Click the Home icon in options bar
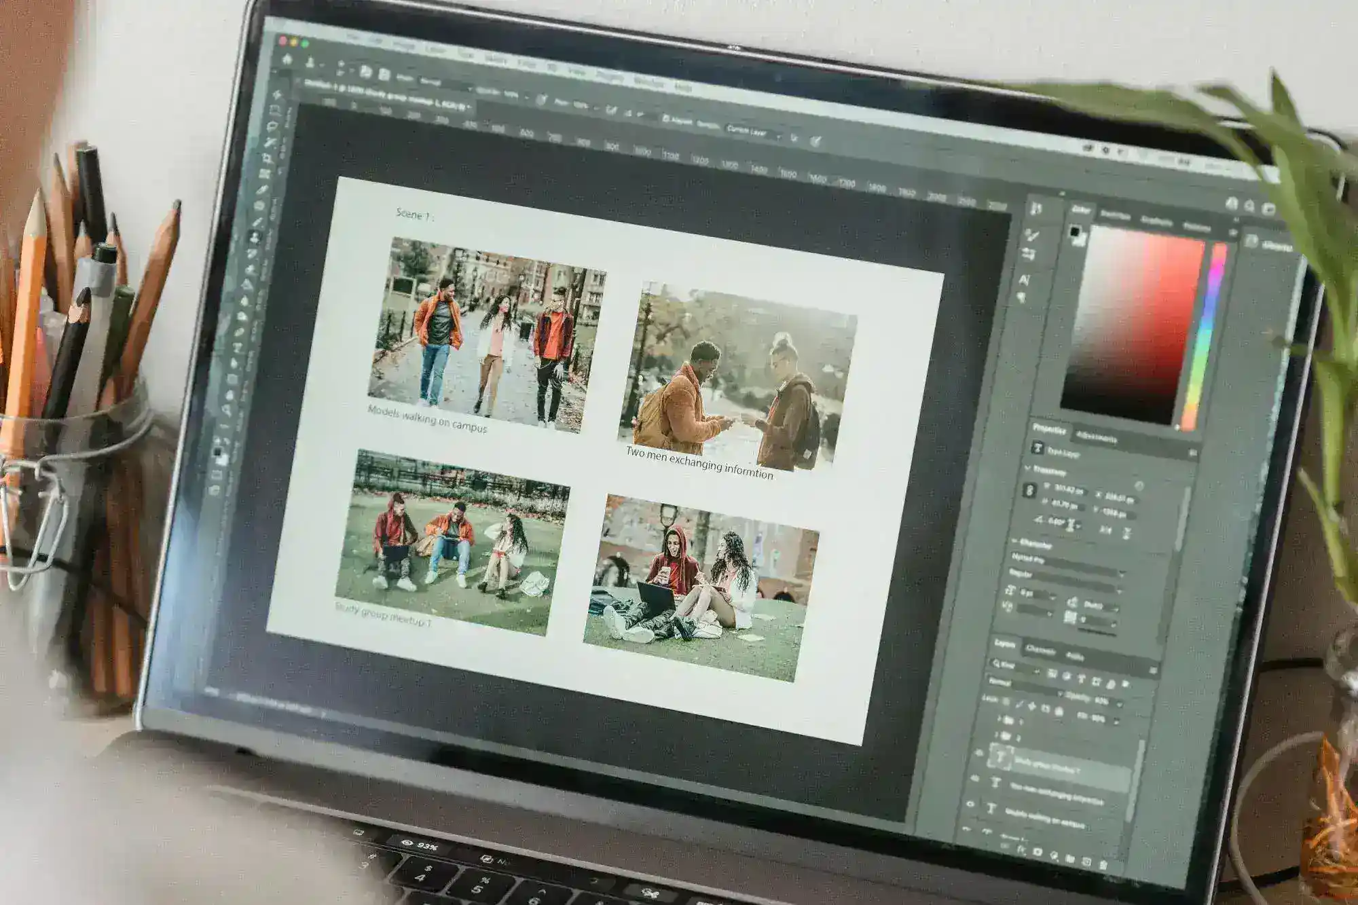This screenshot has height=905, width=1358. tap(287, 60)
